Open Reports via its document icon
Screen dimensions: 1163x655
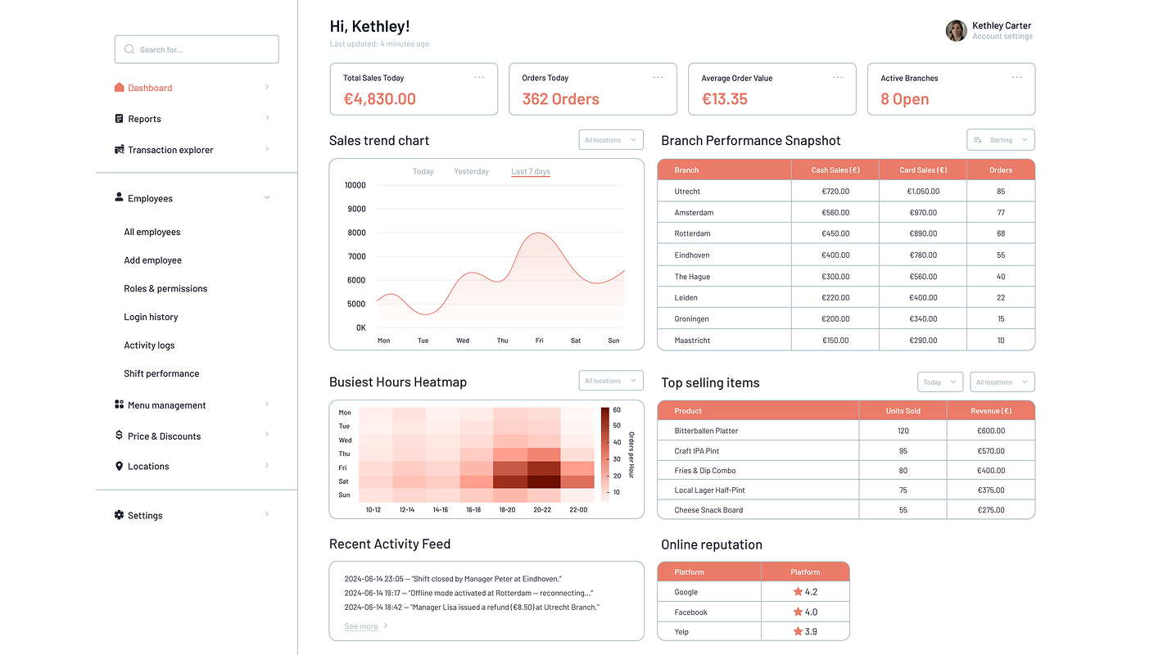[119, 119]
